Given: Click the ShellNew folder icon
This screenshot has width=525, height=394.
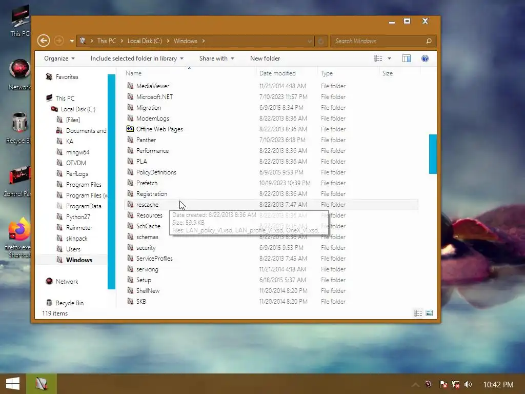Looking at the screenshot, I should pos(130,290).
